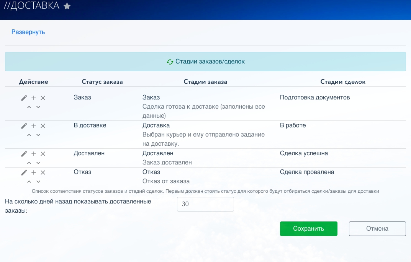Click the favorite star next to ДОСТАВКА title
Image resolution: width=411 pixels, height=262 pixels.
coord(67,7)
